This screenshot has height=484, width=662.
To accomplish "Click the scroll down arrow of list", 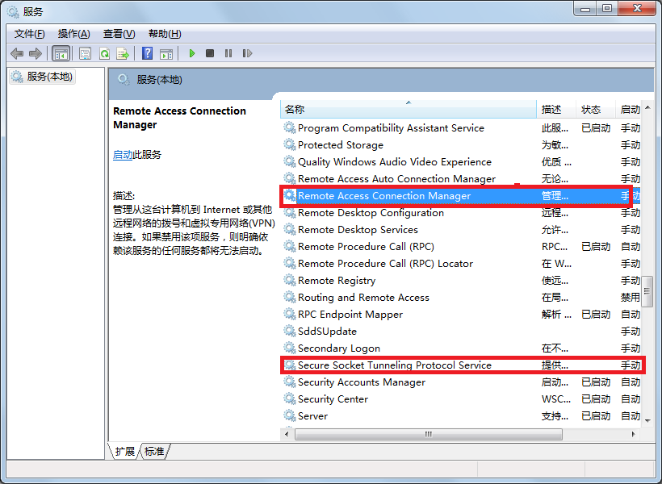I will tap(647, 420).
